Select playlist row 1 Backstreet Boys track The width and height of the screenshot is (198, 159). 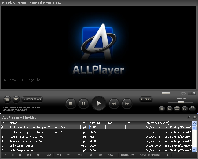(x=96, y=127)
